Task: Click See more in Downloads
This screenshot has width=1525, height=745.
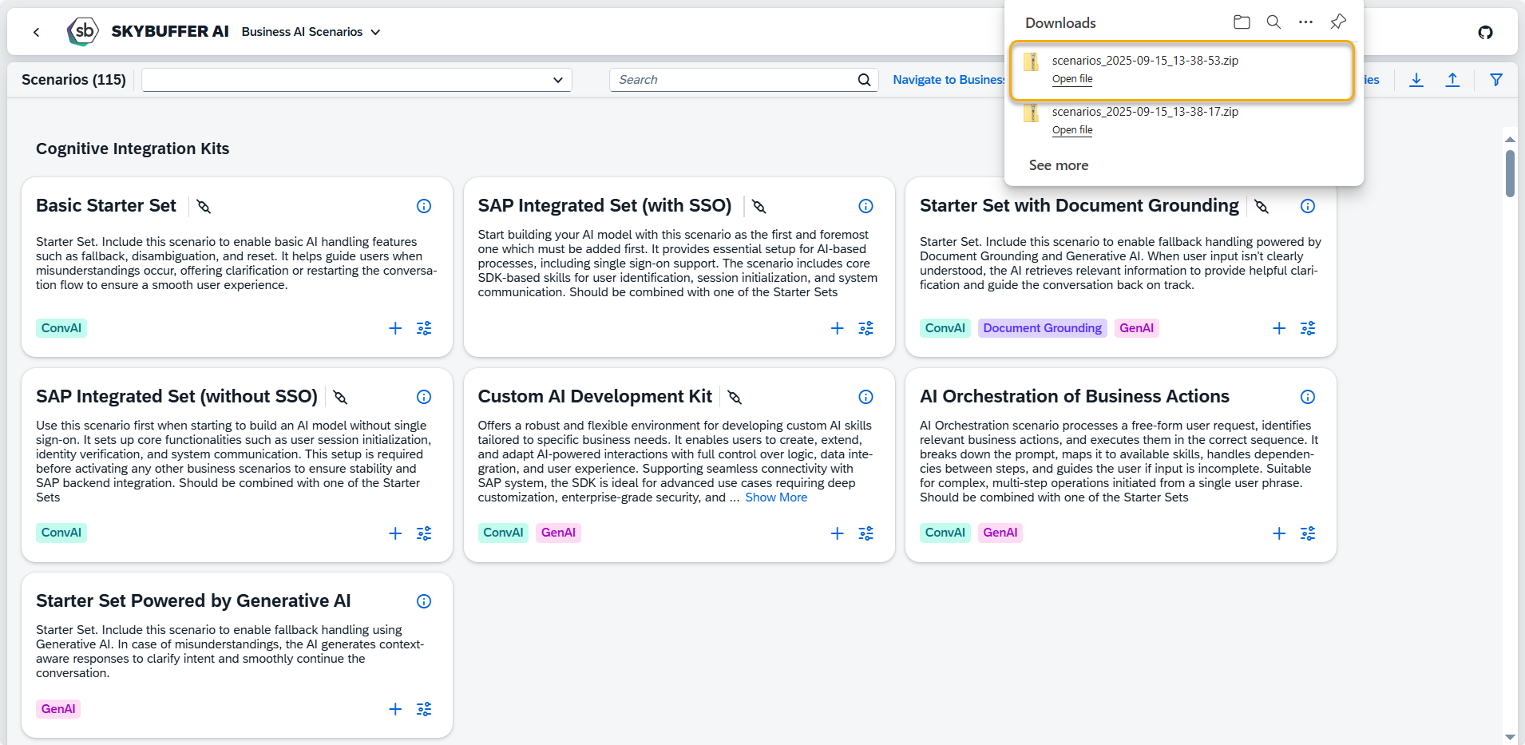Action: (x=1059, y=165)
